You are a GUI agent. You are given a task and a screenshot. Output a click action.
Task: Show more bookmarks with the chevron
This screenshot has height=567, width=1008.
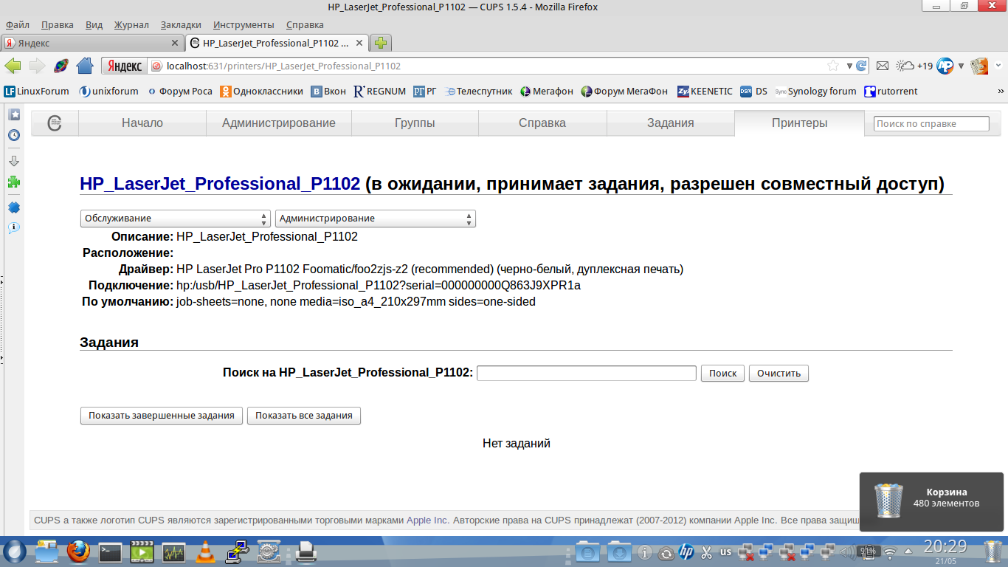(x=1001, y=92)
